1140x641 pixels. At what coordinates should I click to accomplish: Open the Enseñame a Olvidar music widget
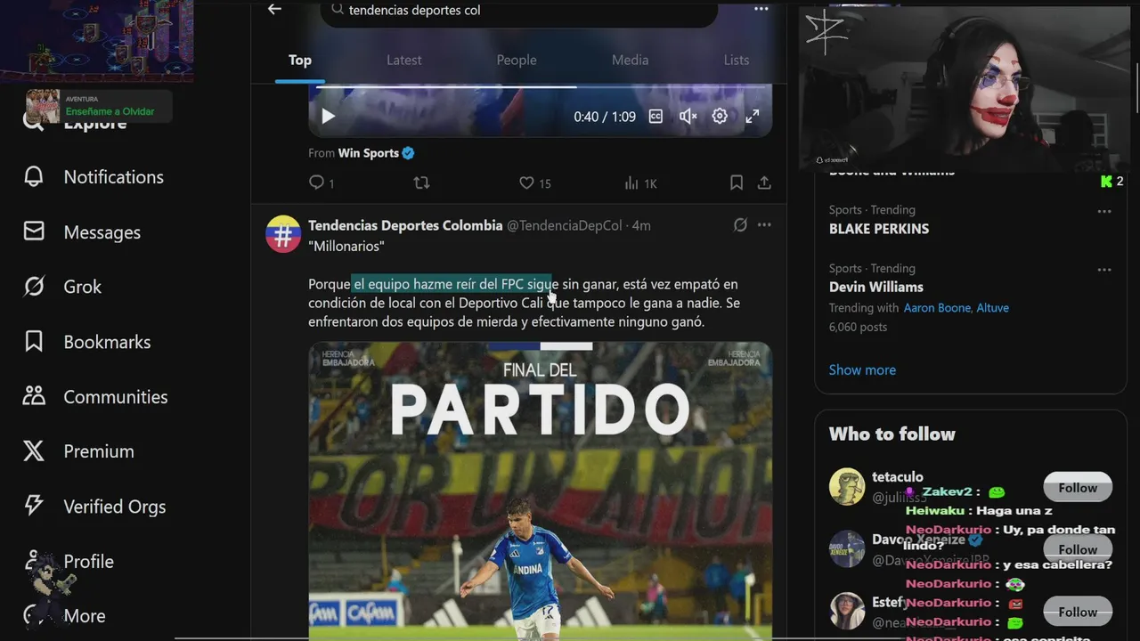coord(98,106)
